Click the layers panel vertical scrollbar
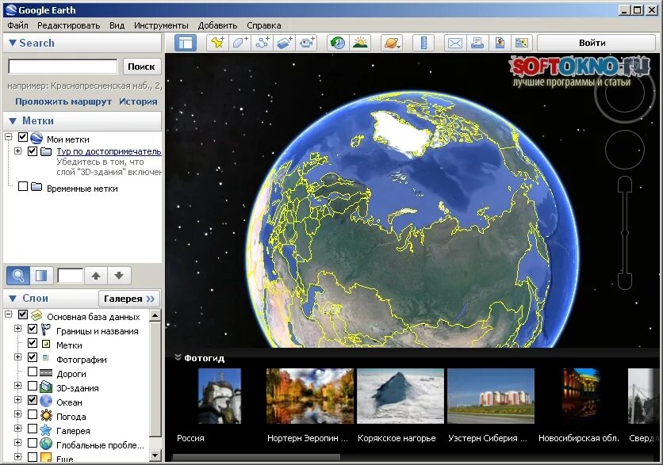663x465 pixels. [155, 379]
